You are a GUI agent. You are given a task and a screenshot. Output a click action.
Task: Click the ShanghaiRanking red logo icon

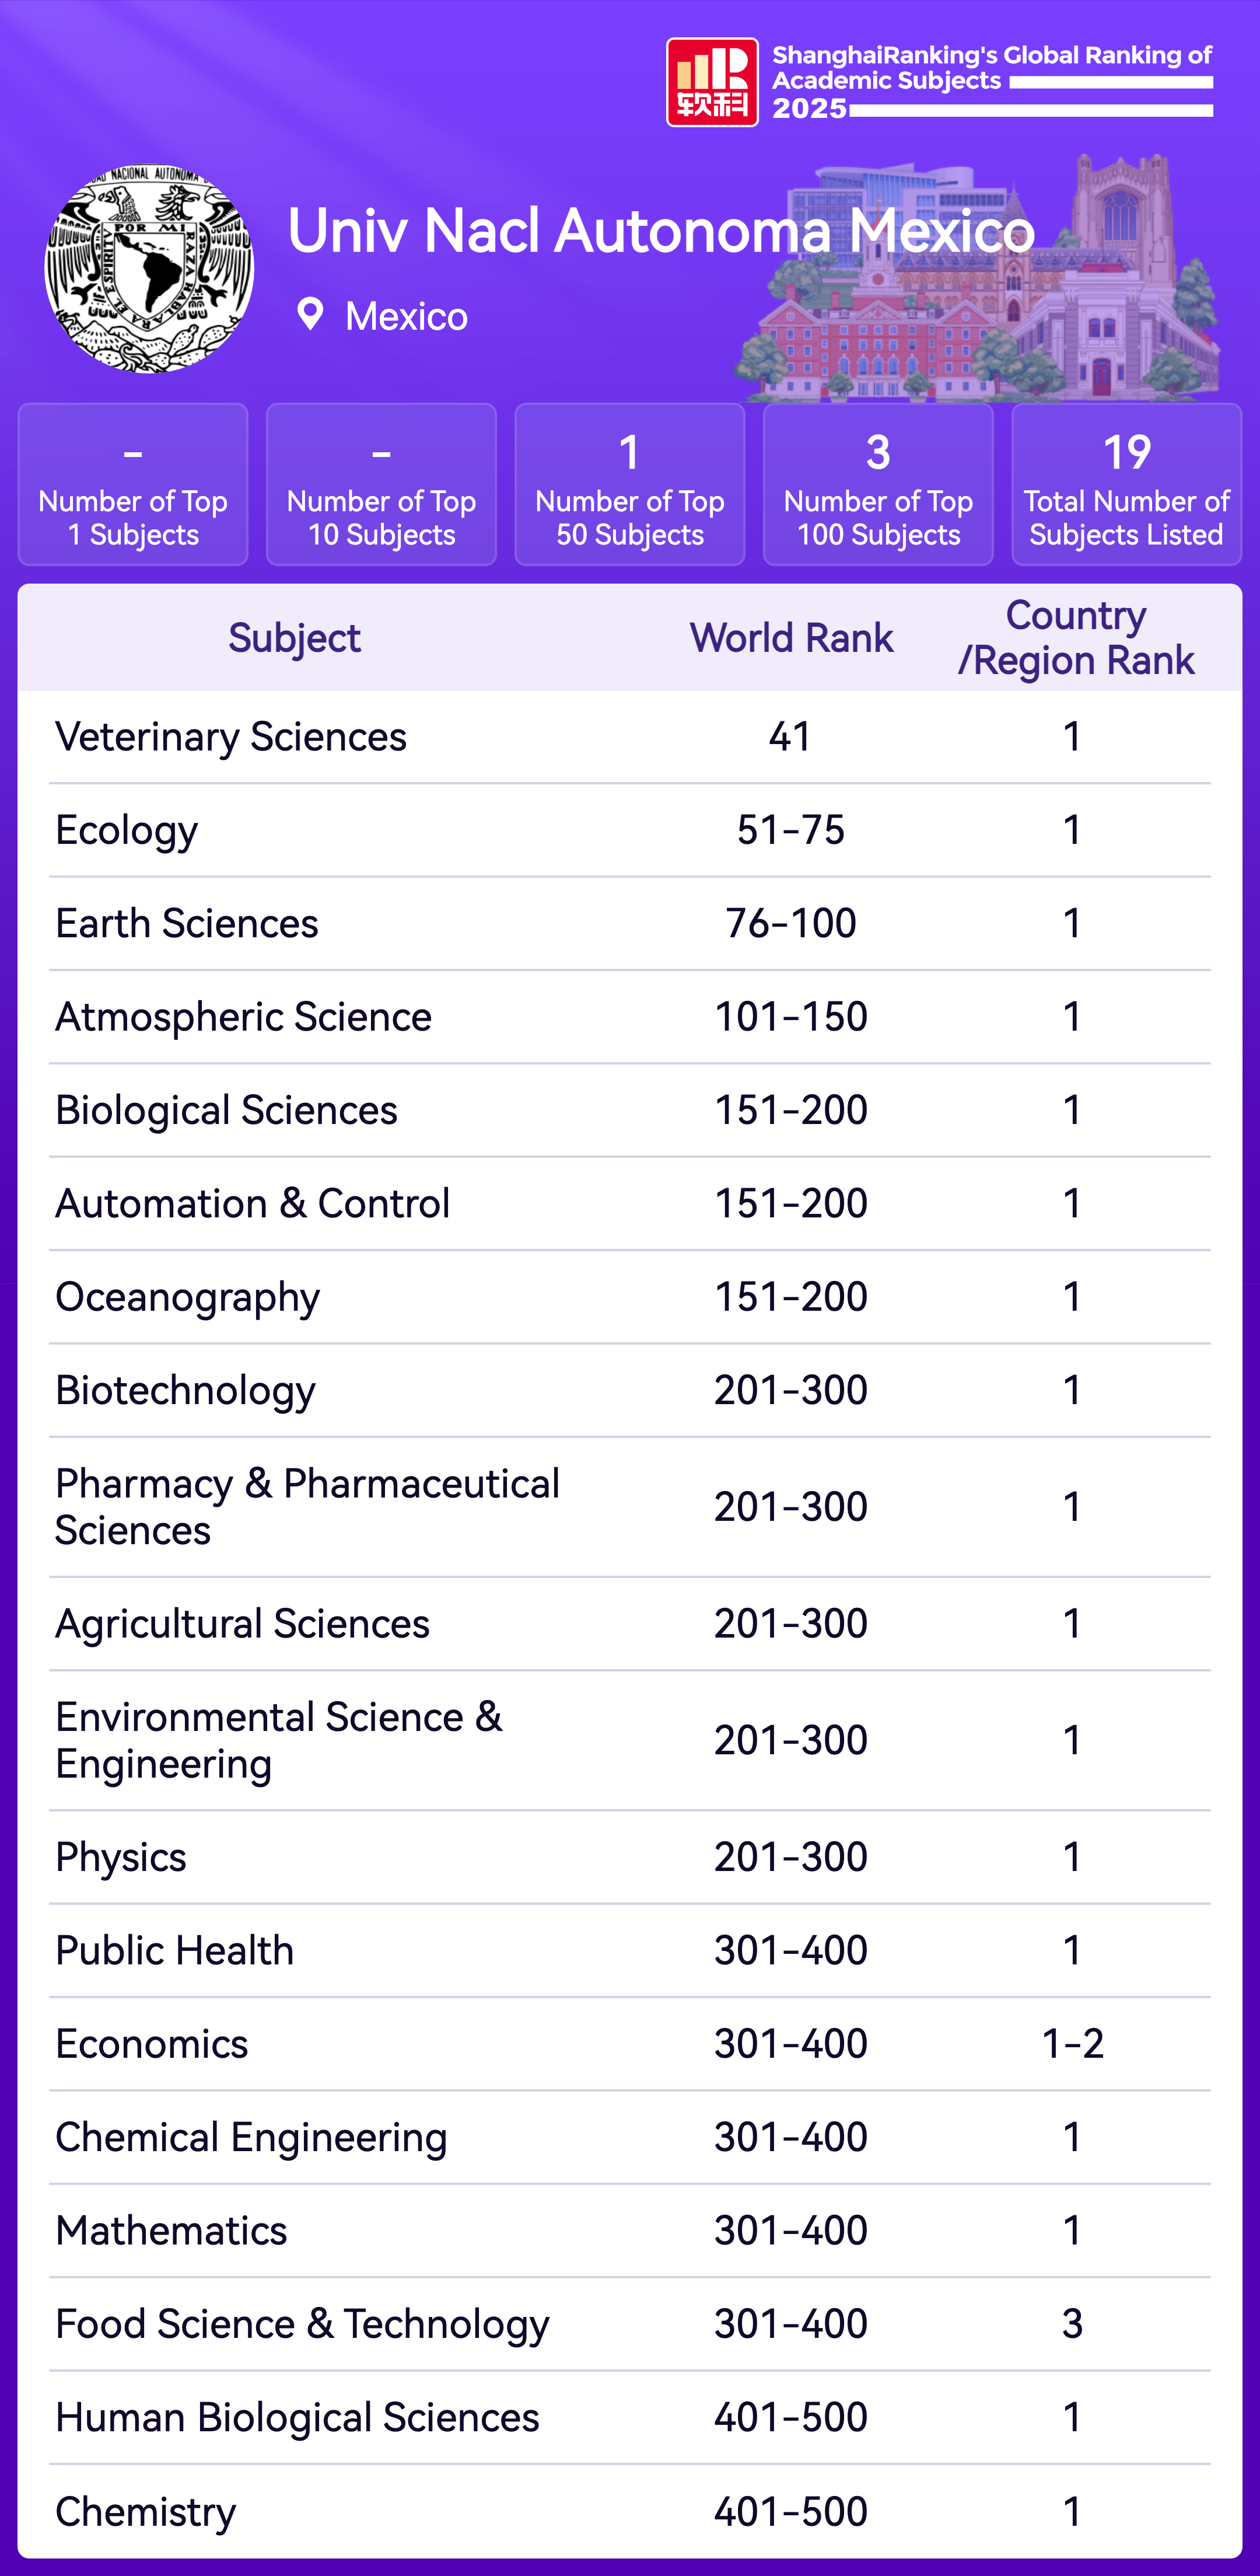(x=712, y=82)
